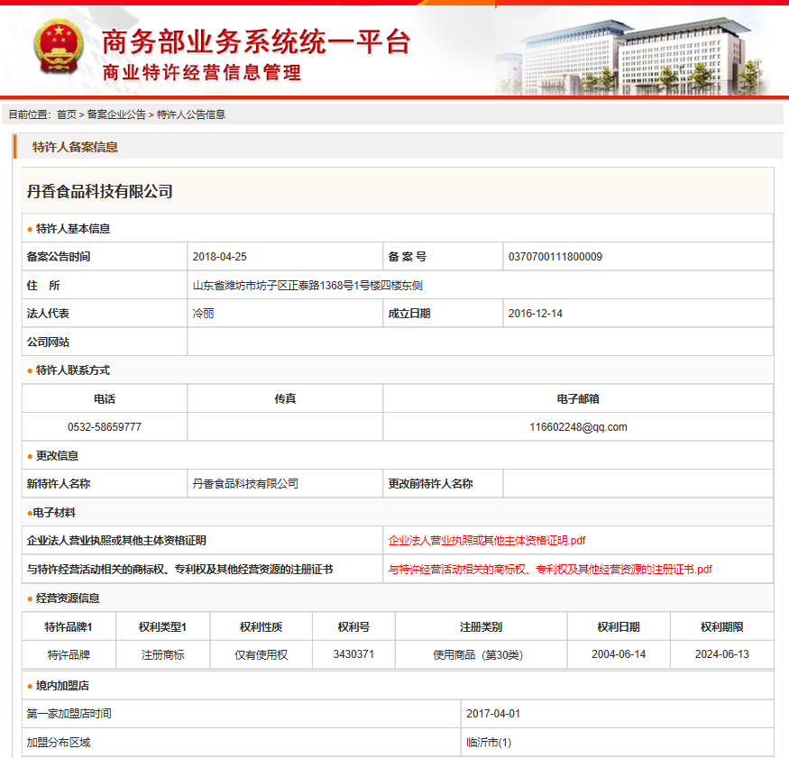Click the 注册类别 column header

click(x=481, y=626)
